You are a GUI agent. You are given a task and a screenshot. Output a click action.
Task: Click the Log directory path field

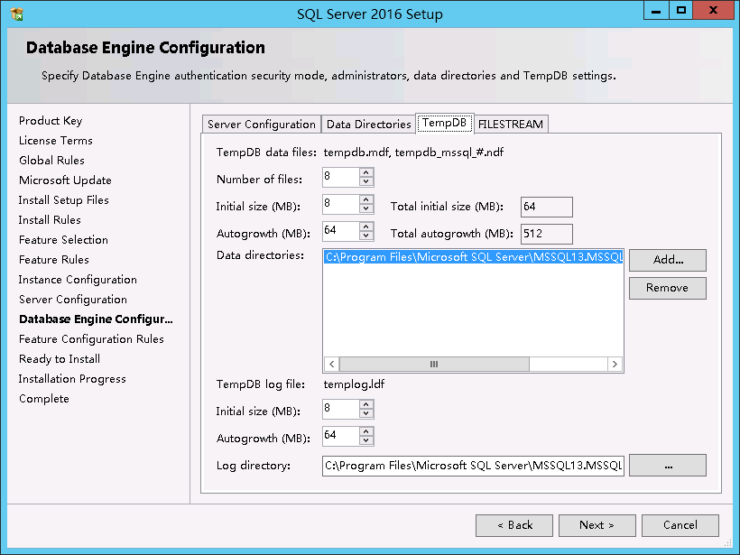(473, 466)
